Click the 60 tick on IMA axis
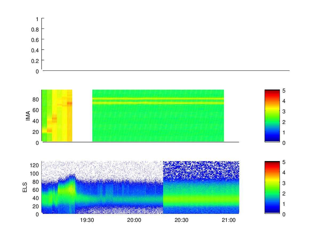Image resolution: width=320 pixels, height=240 pixels. click(36, 110)
